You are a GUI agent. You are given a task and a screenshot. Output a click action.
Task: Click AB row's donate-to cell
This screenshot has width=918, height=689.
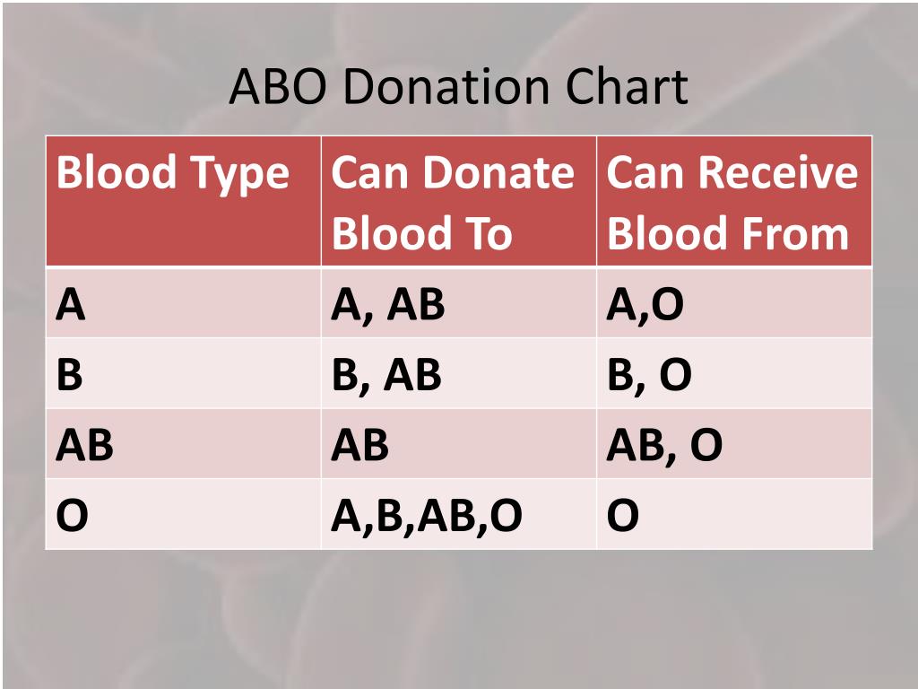[459, 443]
